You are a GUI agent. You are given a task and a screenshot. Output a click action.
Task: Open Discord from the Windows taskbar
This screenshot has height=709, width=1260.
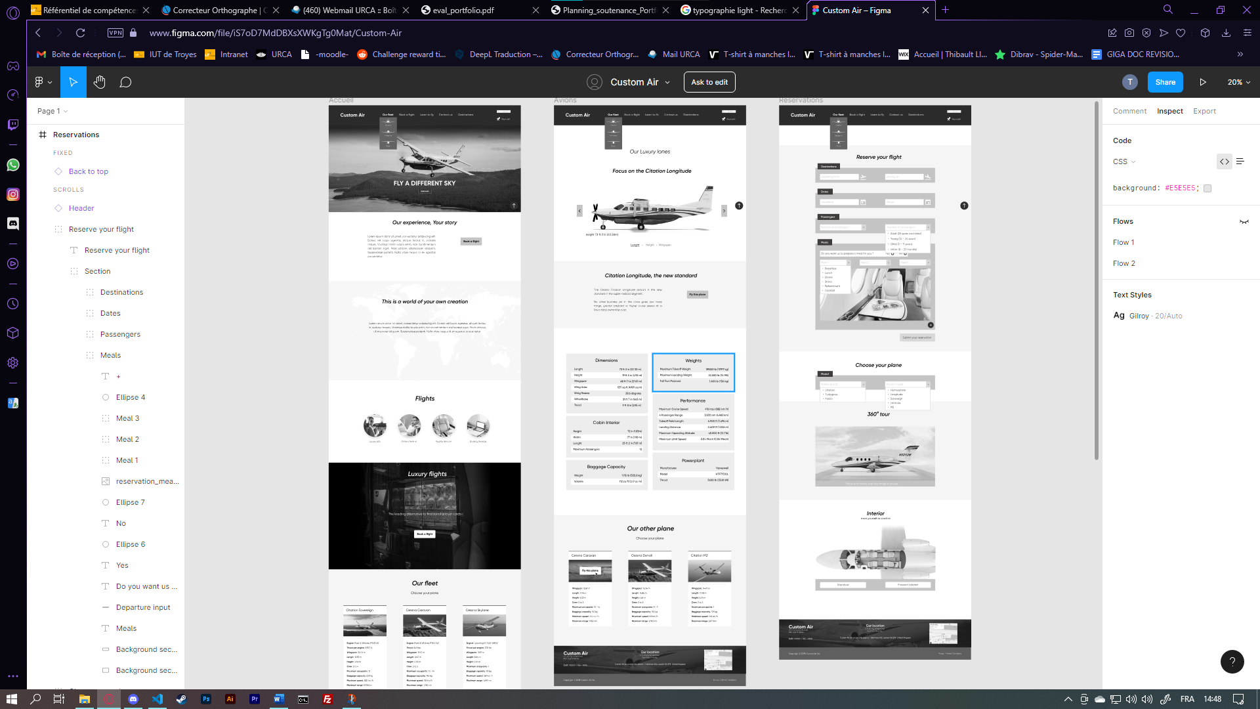pos(133,699)
